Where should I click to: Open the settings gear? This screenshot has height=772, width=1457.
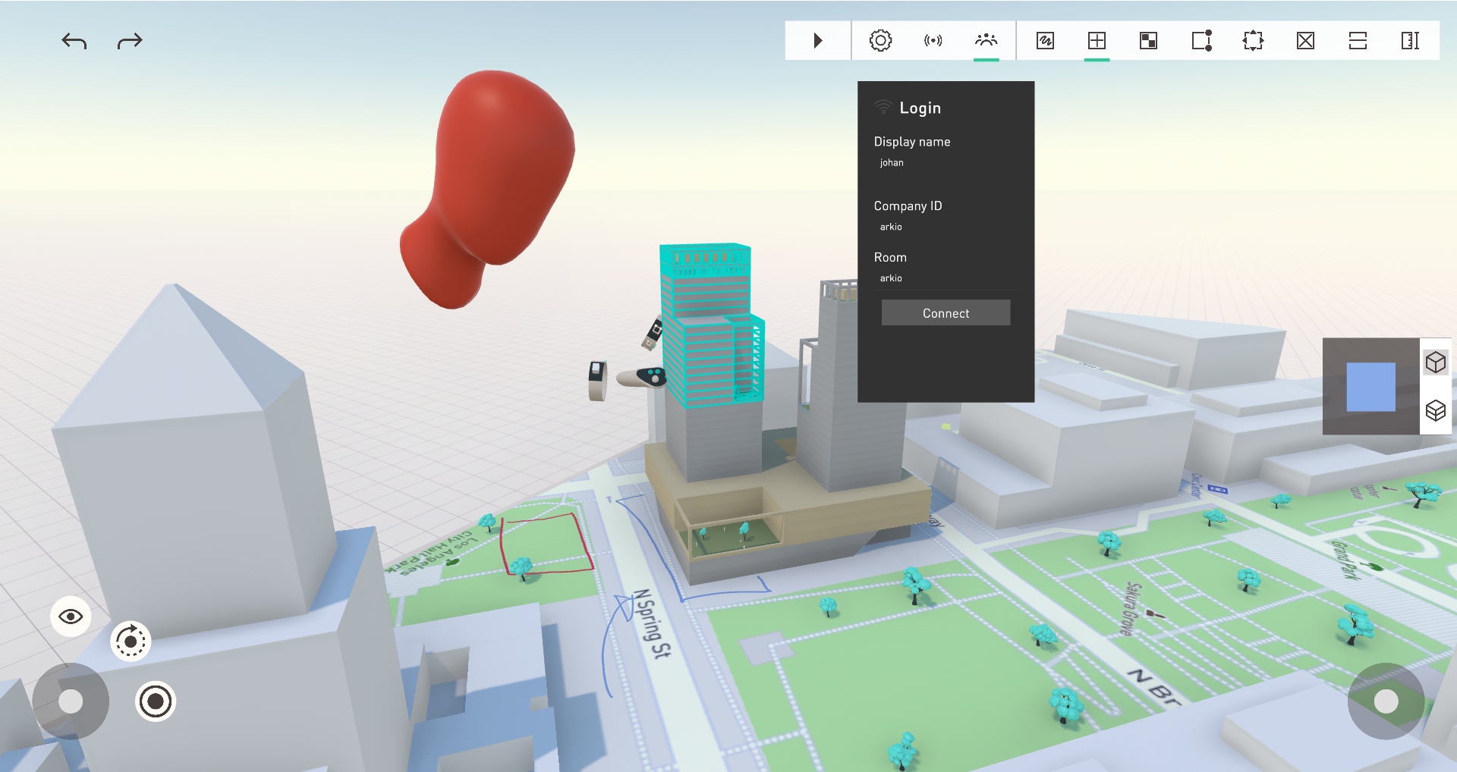click(x=880, y=41)
